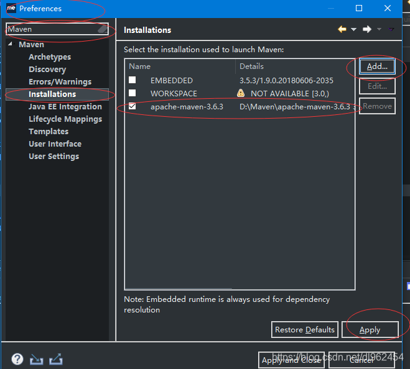Click the NOT AVAILABLE [3.0,) details cell

point(290,93)
